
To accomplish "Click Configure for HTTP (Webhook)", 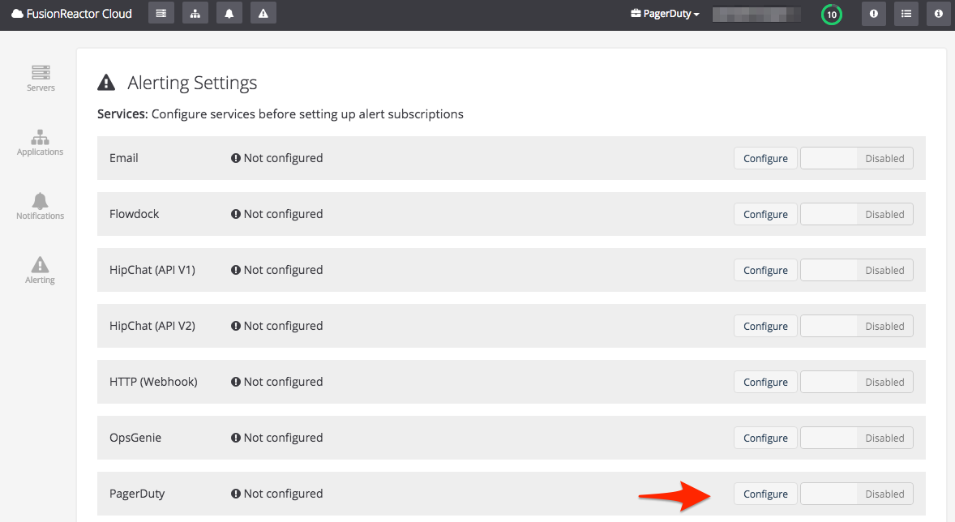I will (765, 382).
